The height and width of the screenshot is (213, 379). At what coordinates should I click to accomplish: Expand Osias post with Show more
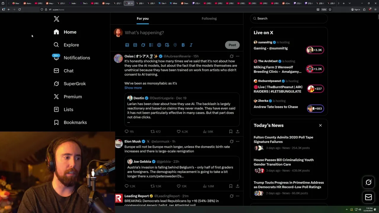[x=133, y=88]
